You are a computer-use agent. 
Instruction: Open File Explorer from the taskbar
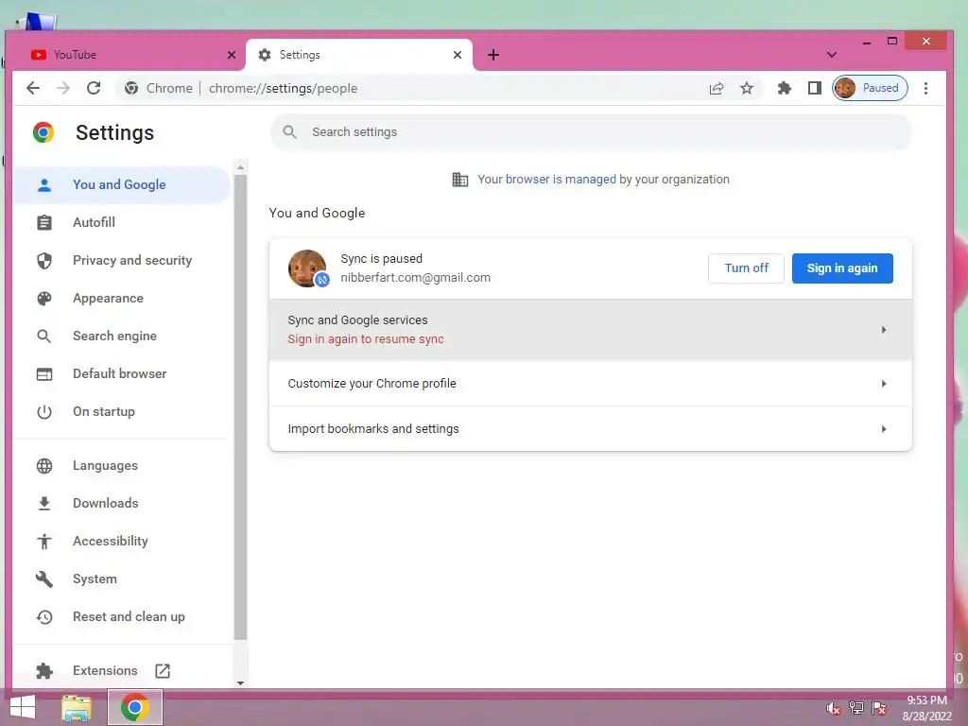pos(77,707)
